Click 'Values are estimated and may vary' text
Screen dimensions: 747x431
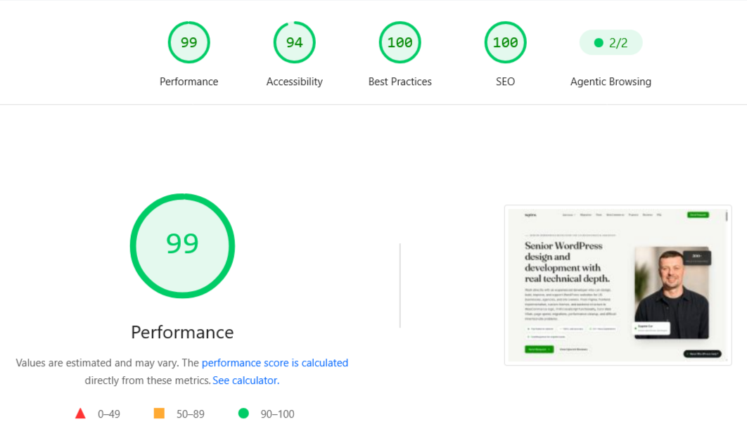(97, 363)
